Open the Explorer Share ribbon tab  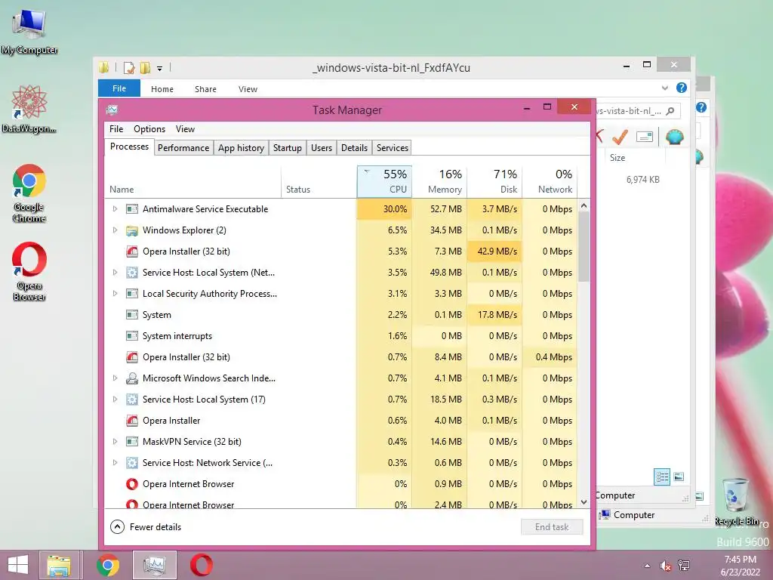205,89
